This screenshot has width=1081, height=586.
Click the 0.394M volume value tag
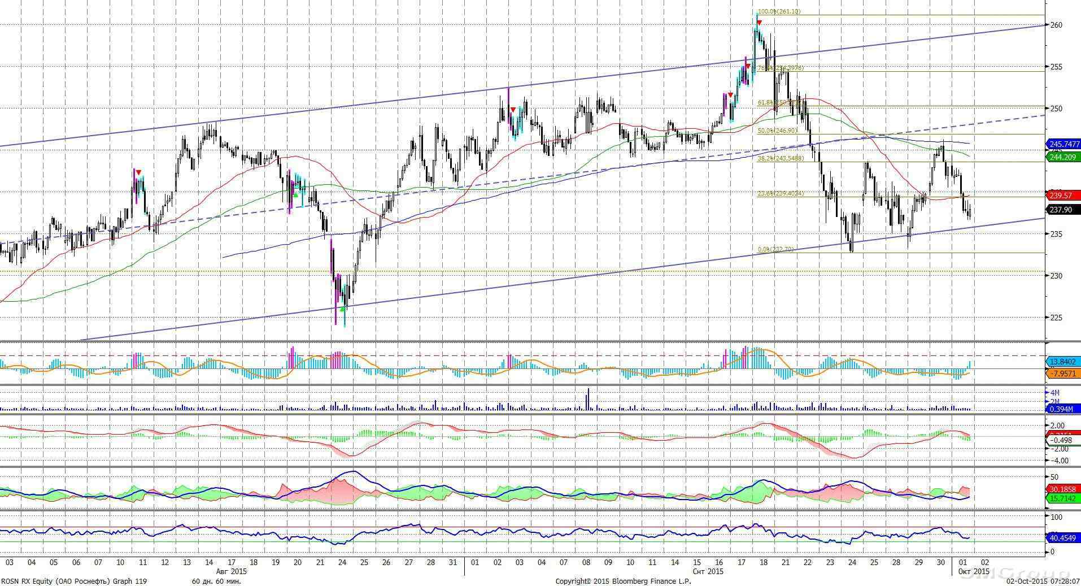(1063, 409)
